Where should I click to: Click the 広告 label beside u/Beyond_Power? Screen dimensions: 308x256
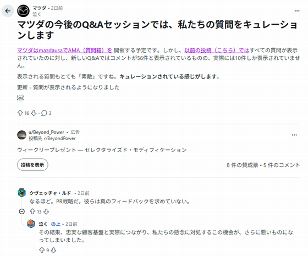click(75, 132)
